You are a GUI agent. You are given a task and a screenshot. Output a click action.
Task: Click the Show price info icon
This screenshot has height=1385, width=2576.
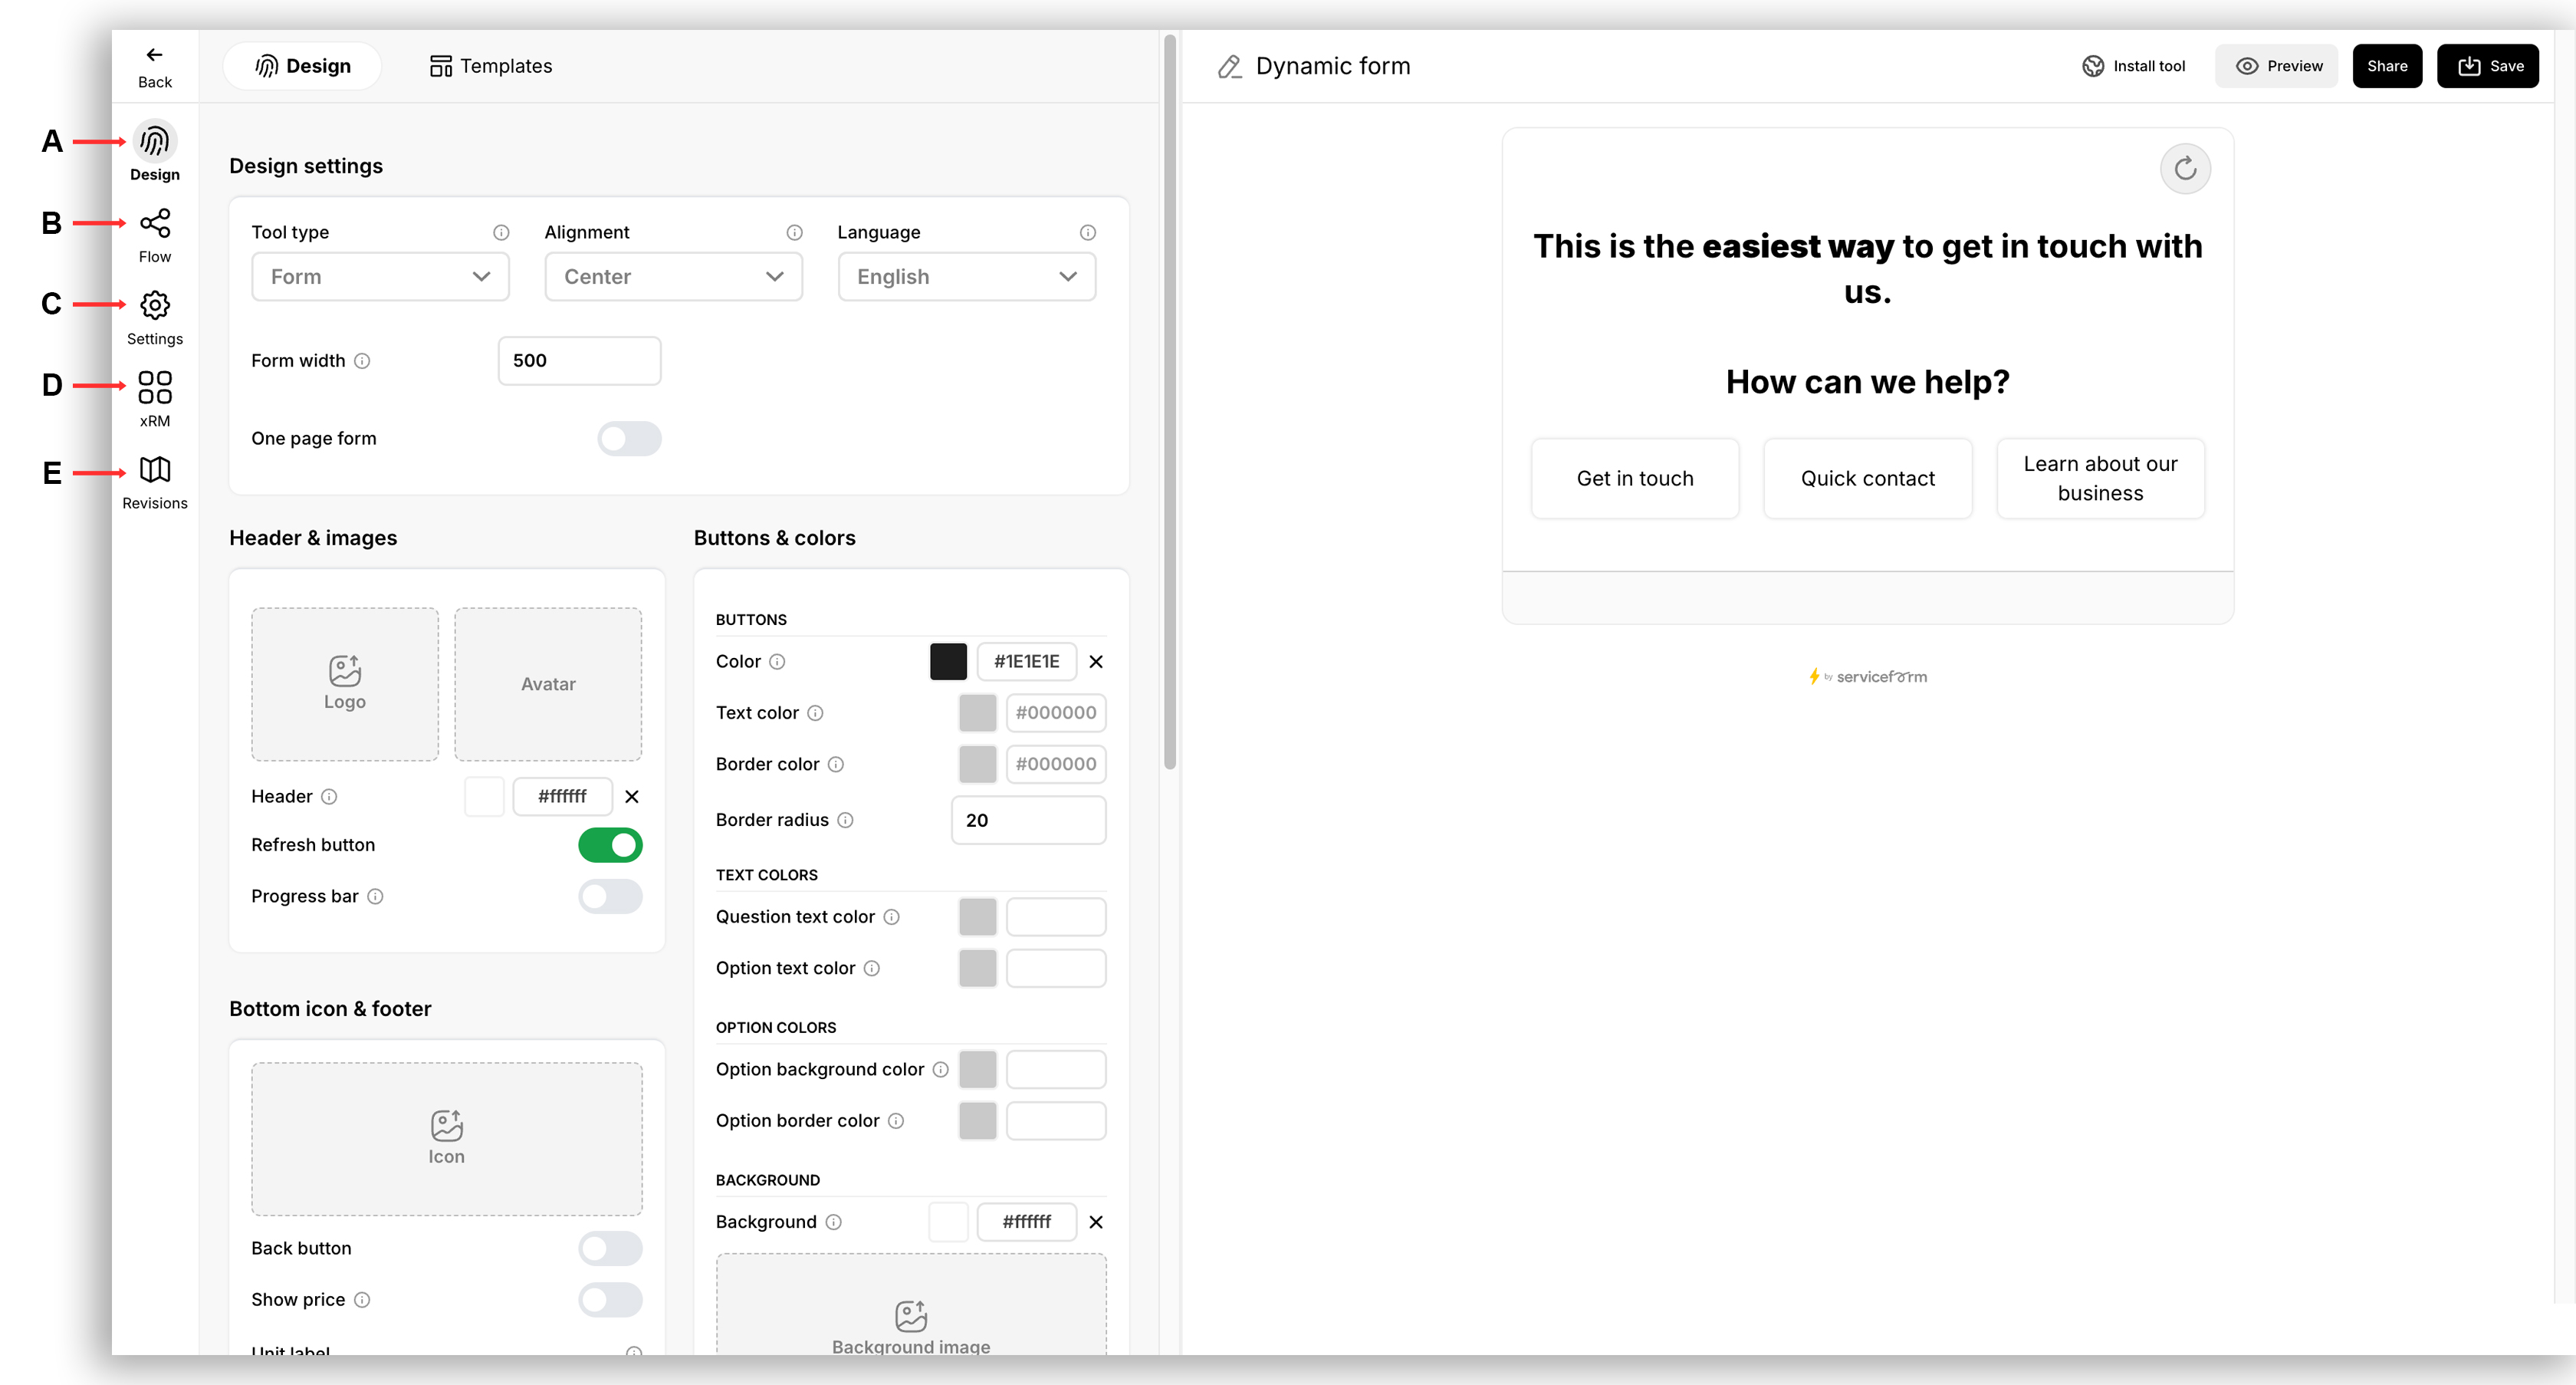coord(362,1300)
